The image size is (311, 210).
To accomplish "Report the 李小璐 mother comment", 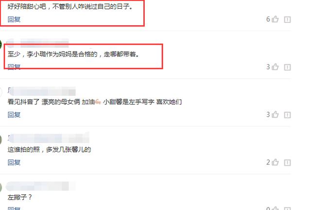I will coord(287,67).
